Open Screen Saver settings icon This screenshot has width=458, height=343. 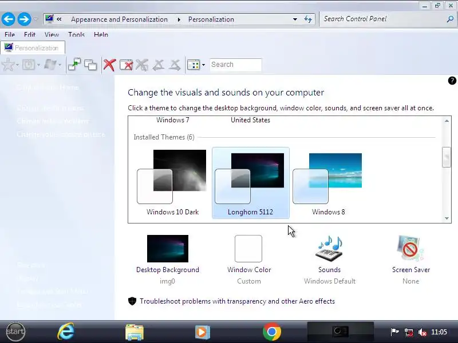410,248
